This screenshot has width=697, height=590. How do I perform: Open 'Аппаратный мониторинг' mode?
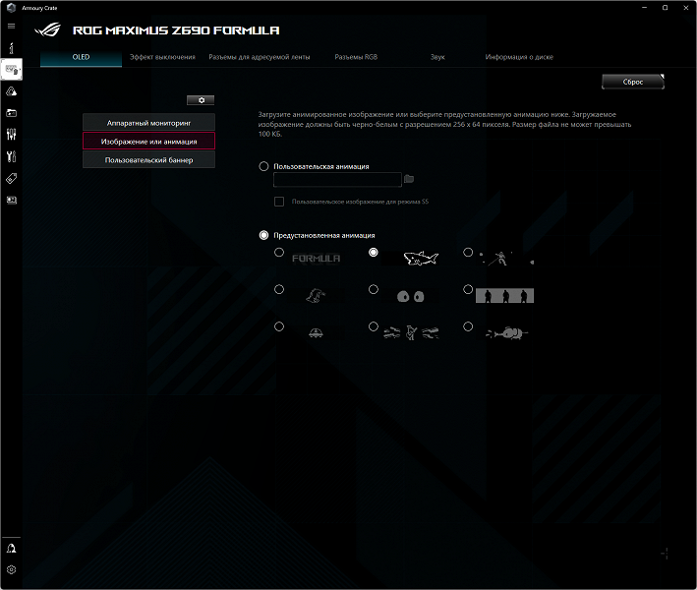tap(148, 123)
